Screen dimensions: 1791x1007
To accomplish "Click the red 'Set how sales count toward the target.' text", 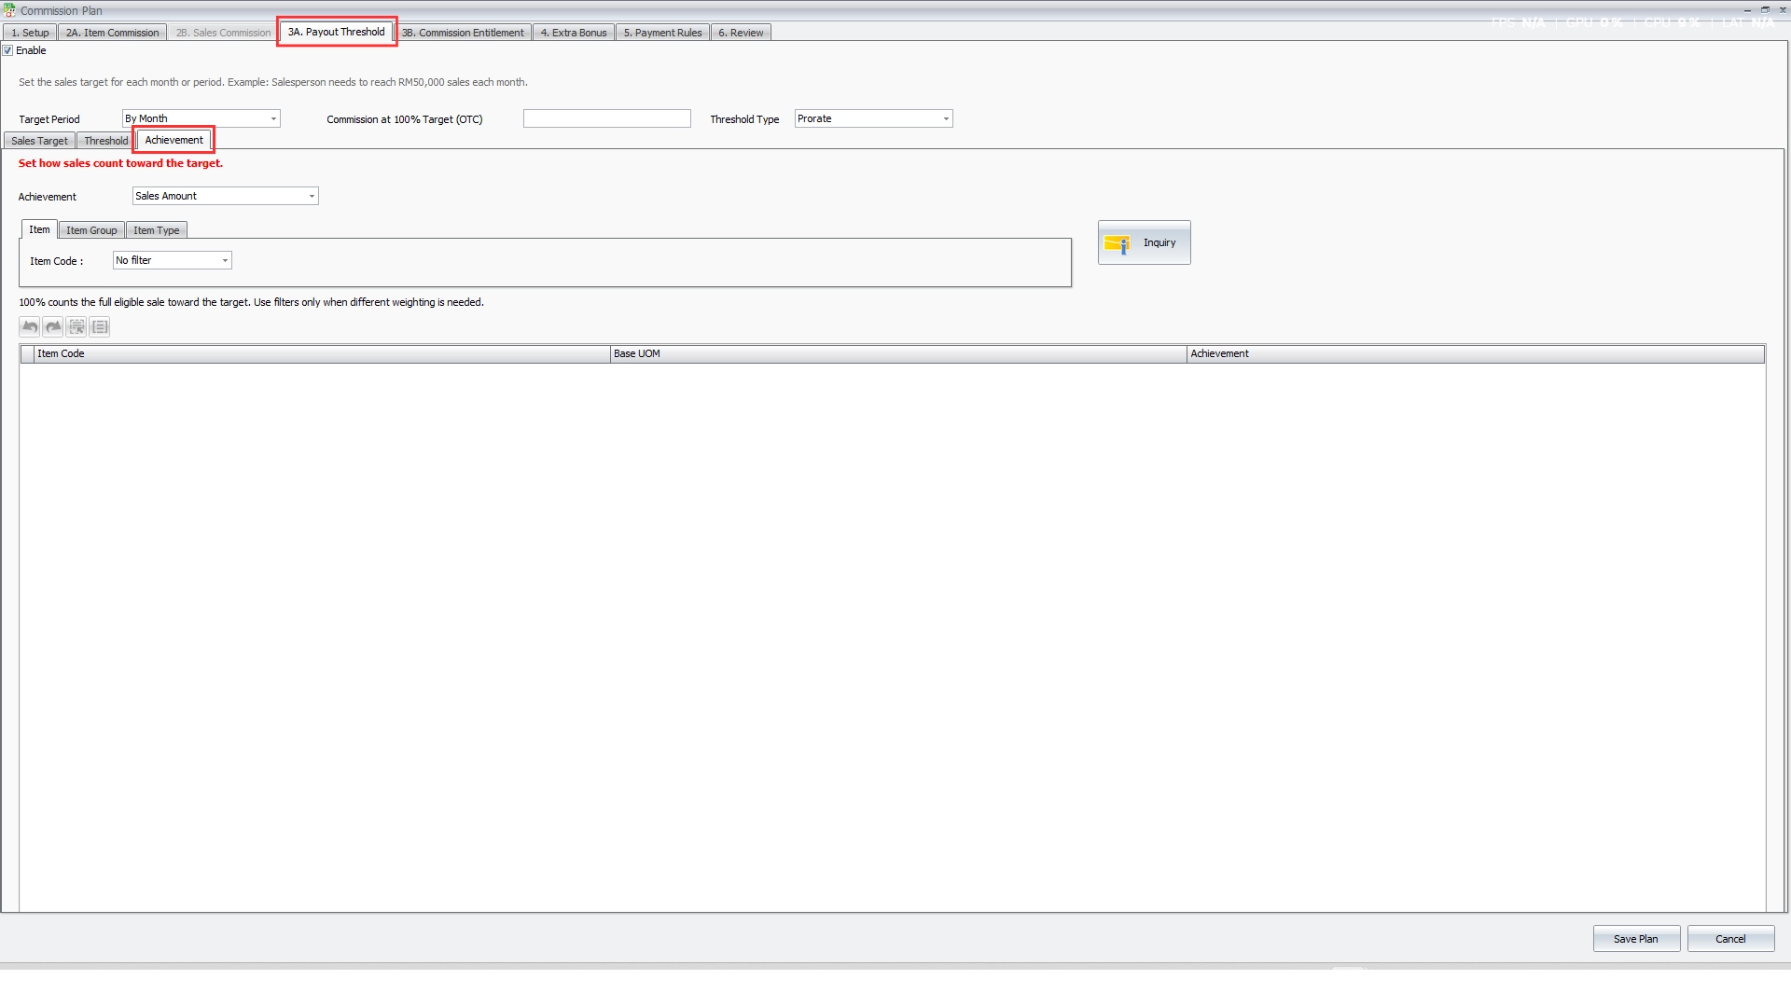I will (120, 163).
